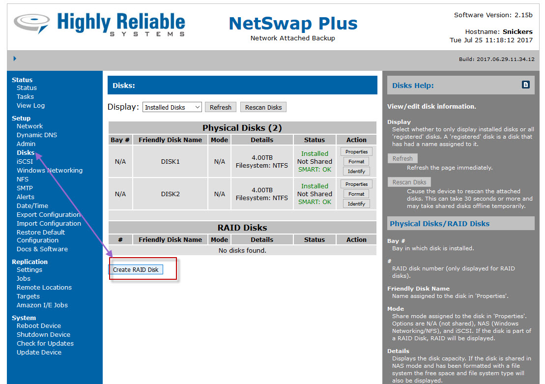
Task: Click DISK1 SMART: OK status
Action: pos(315,170)
